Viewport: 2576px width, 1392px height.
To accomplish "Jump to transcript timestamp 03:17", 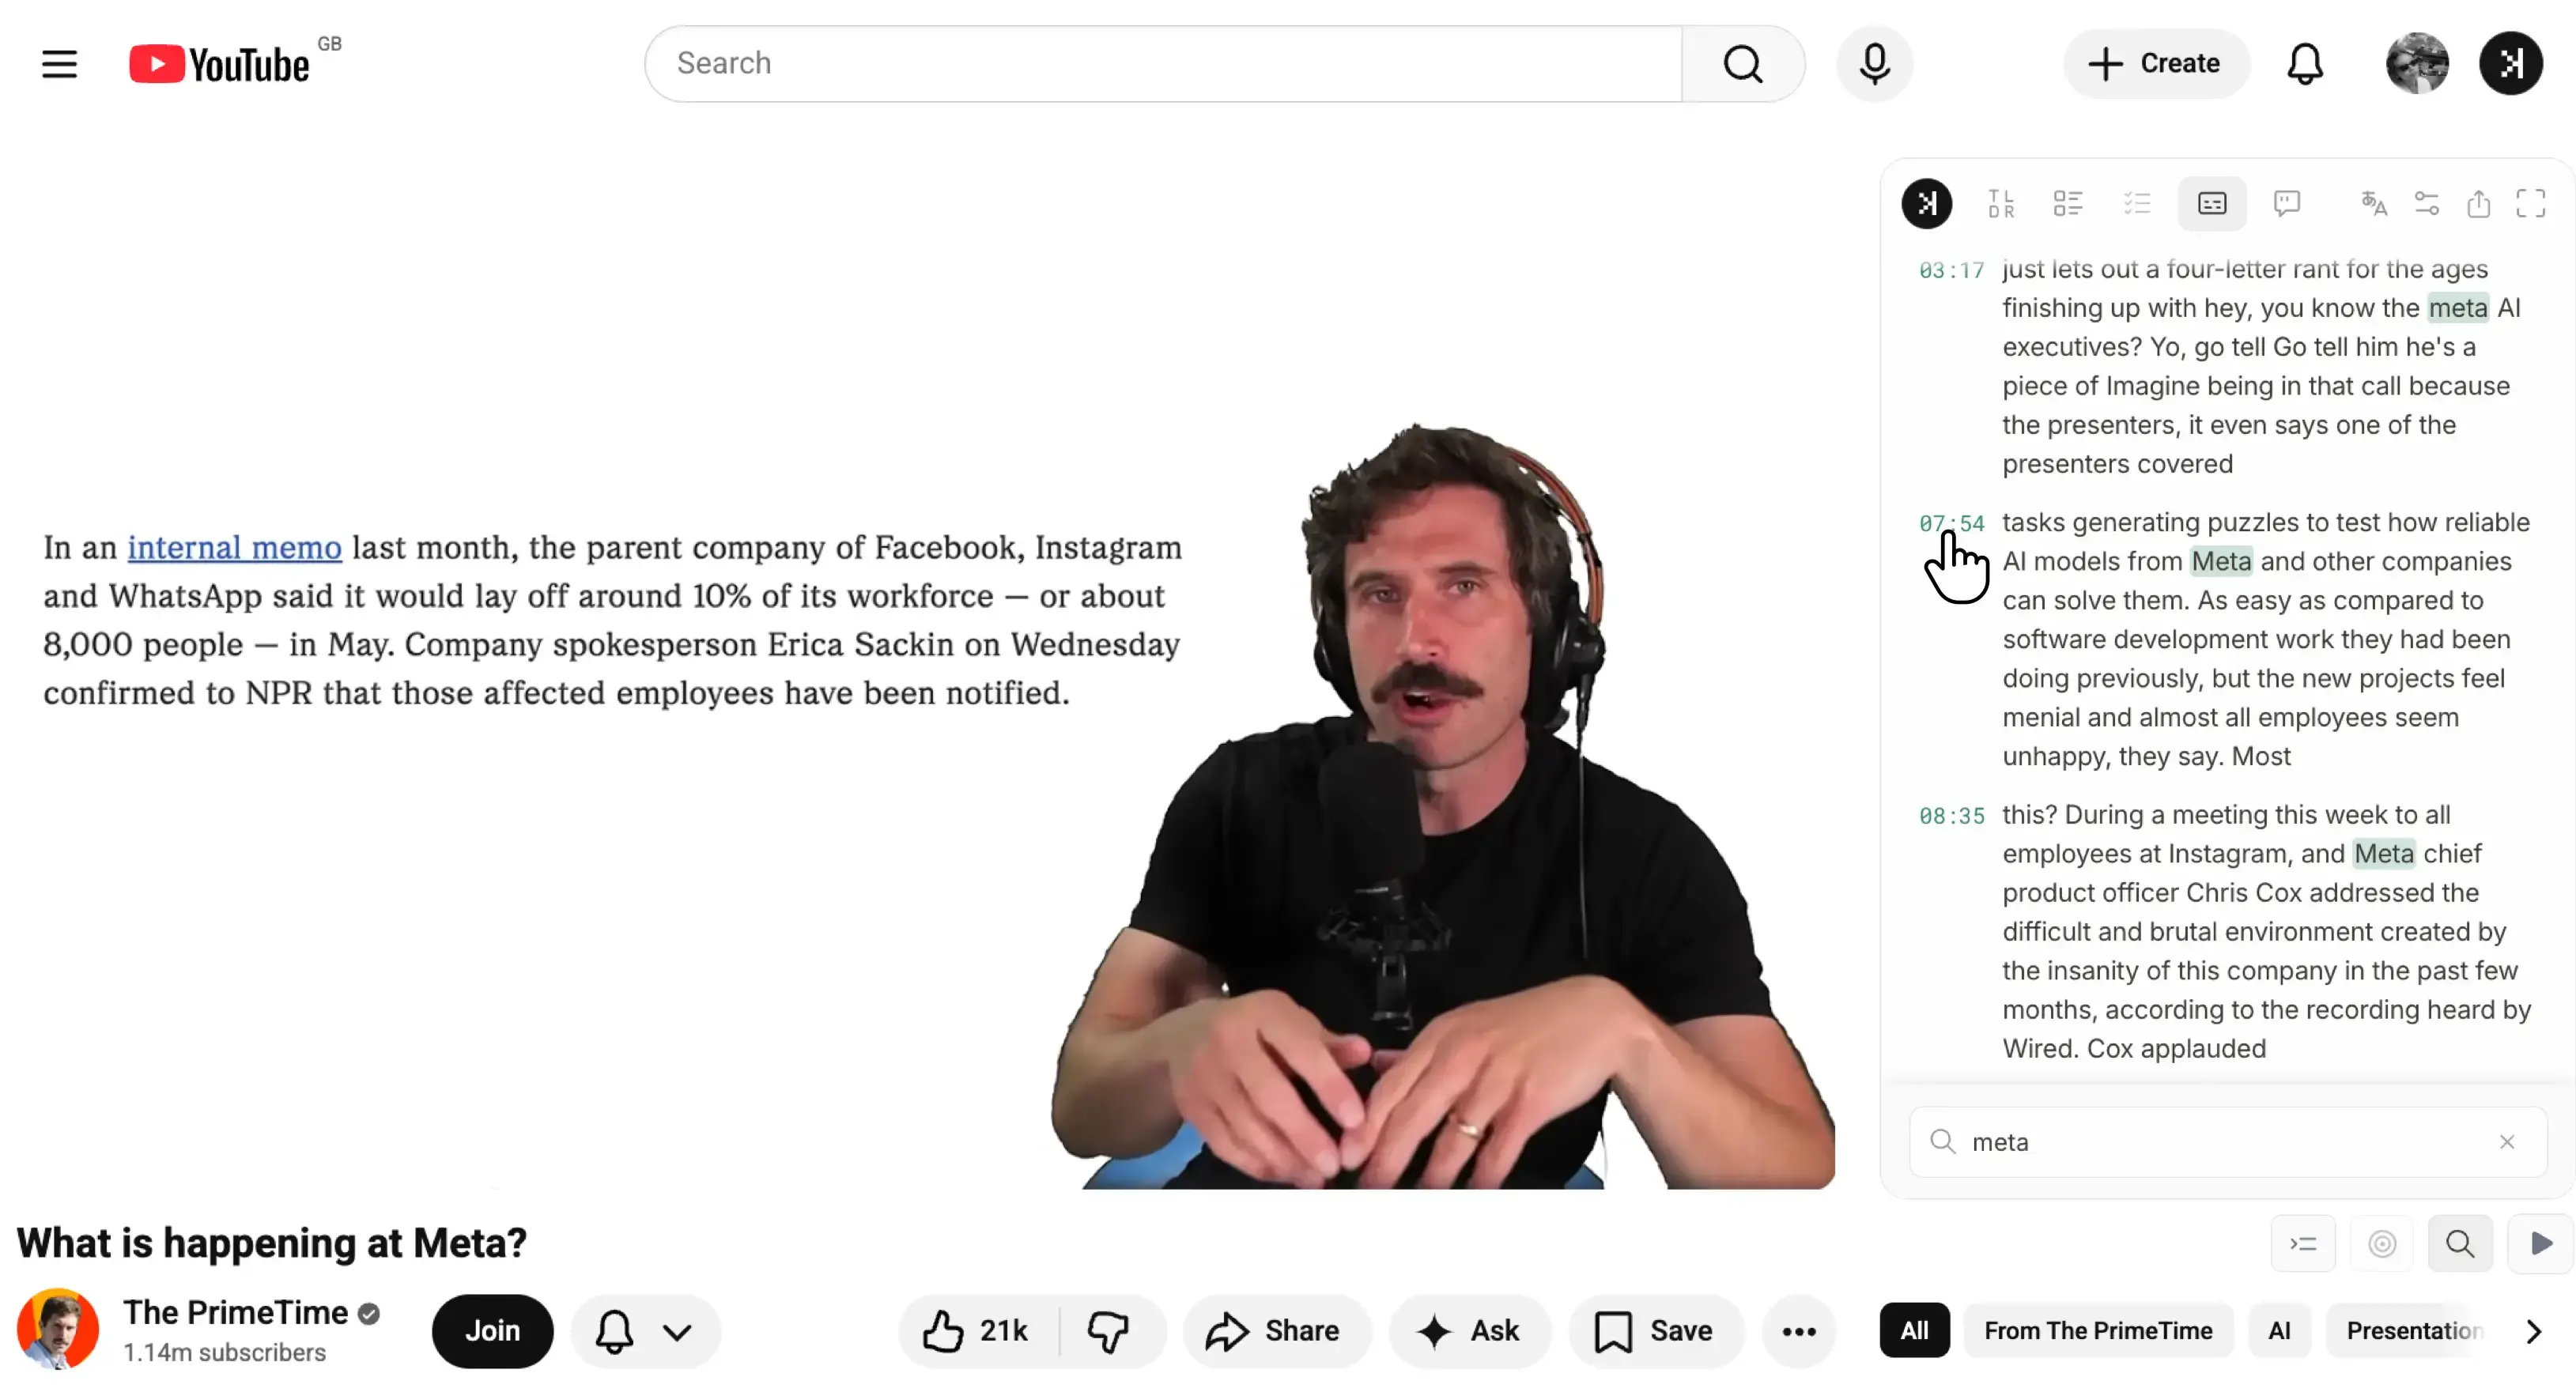I will [x=1951, y=271].
